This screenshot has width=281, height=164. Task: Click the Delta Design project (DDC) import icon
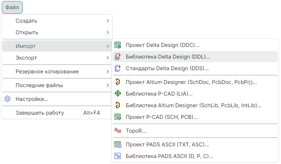[x=118, y=45]
